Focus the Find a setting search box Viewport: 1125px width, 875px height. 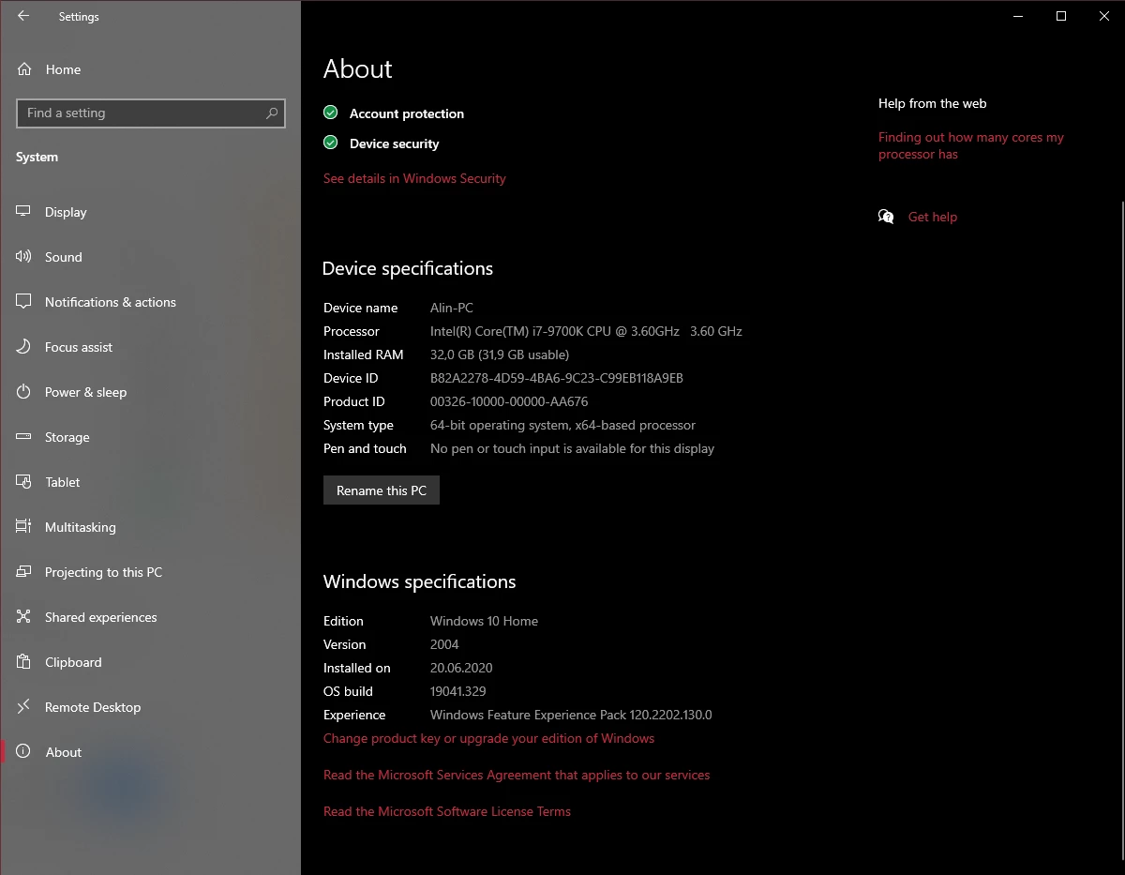click(151, 113)
